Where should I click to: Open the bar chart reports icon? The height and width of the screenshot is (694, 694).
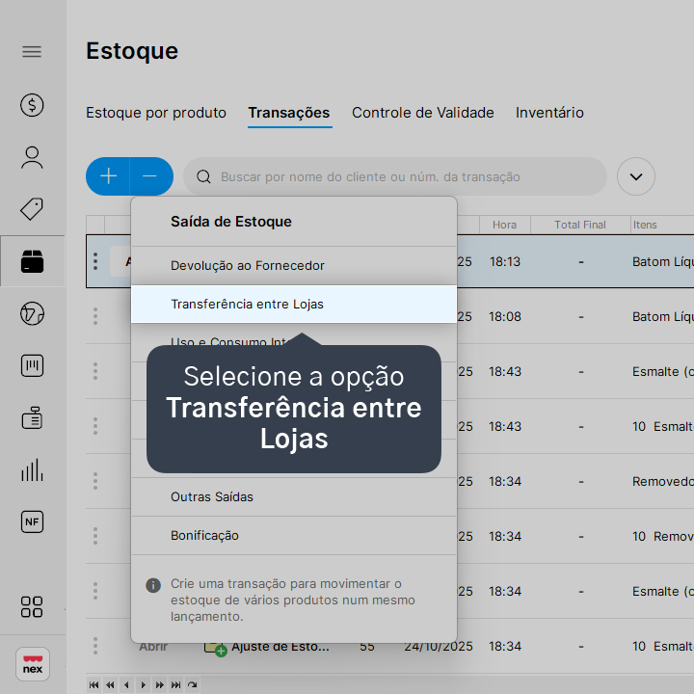(32, 469)
